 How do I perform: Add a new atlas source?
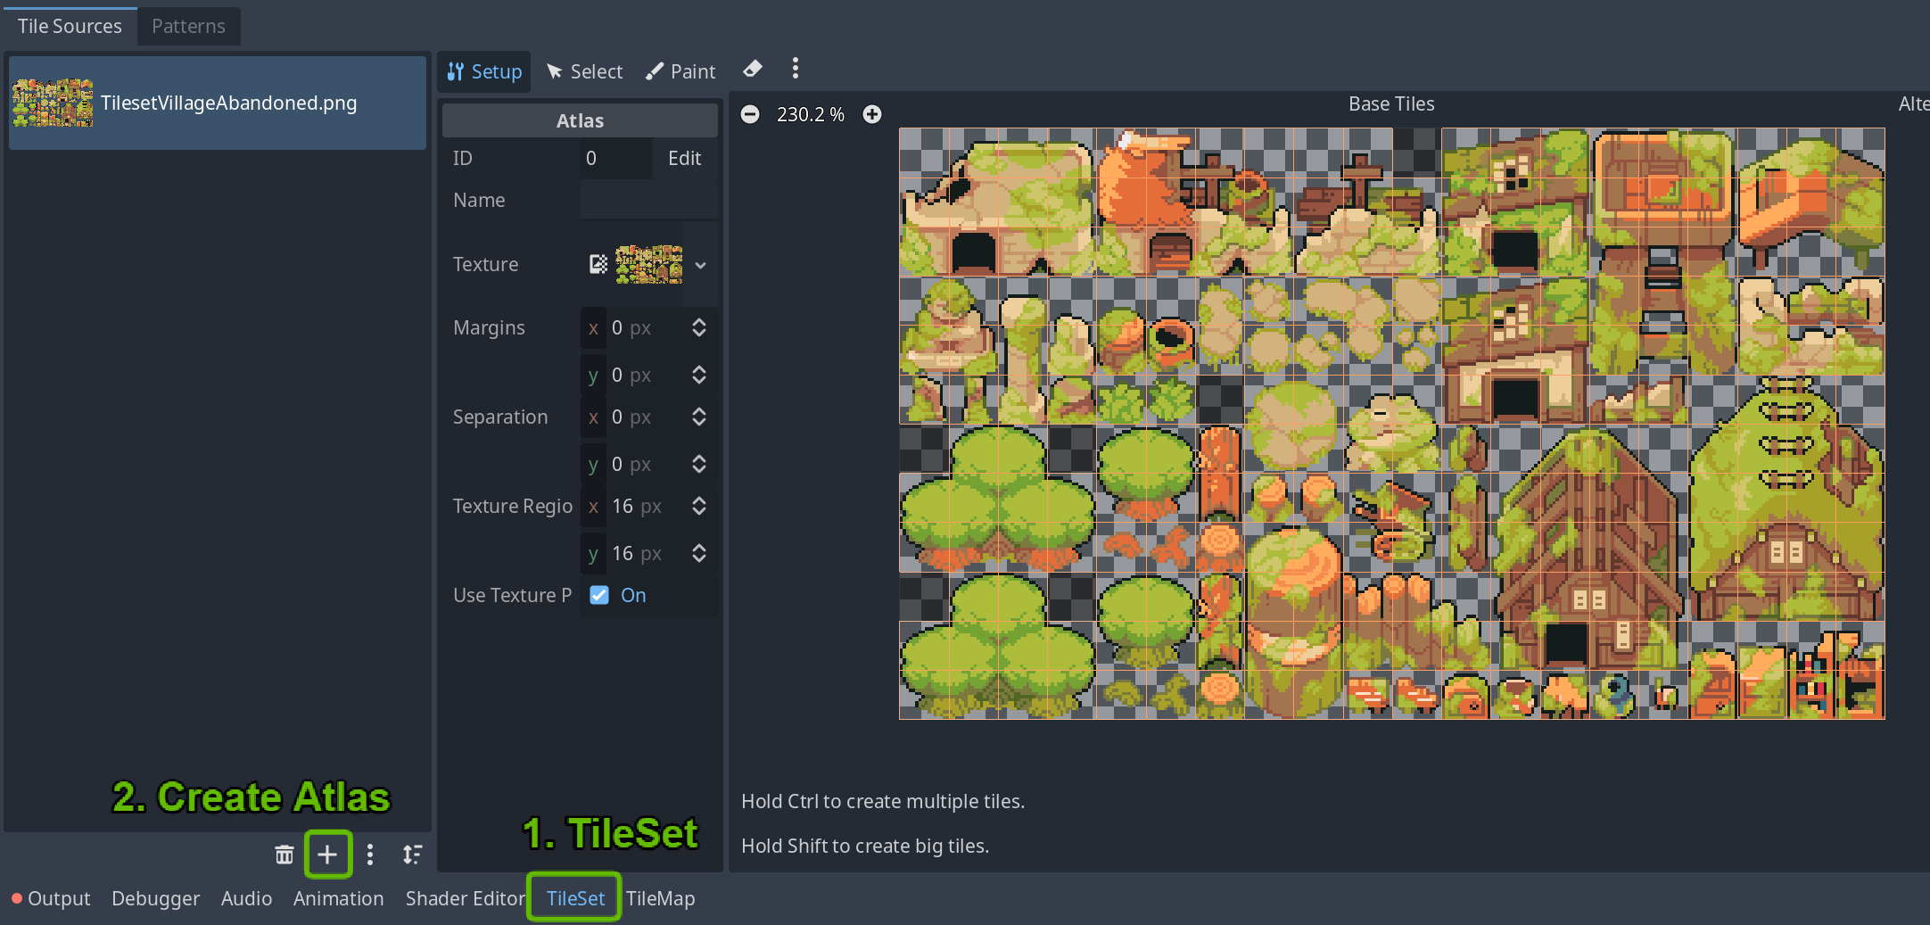[327, 855]
